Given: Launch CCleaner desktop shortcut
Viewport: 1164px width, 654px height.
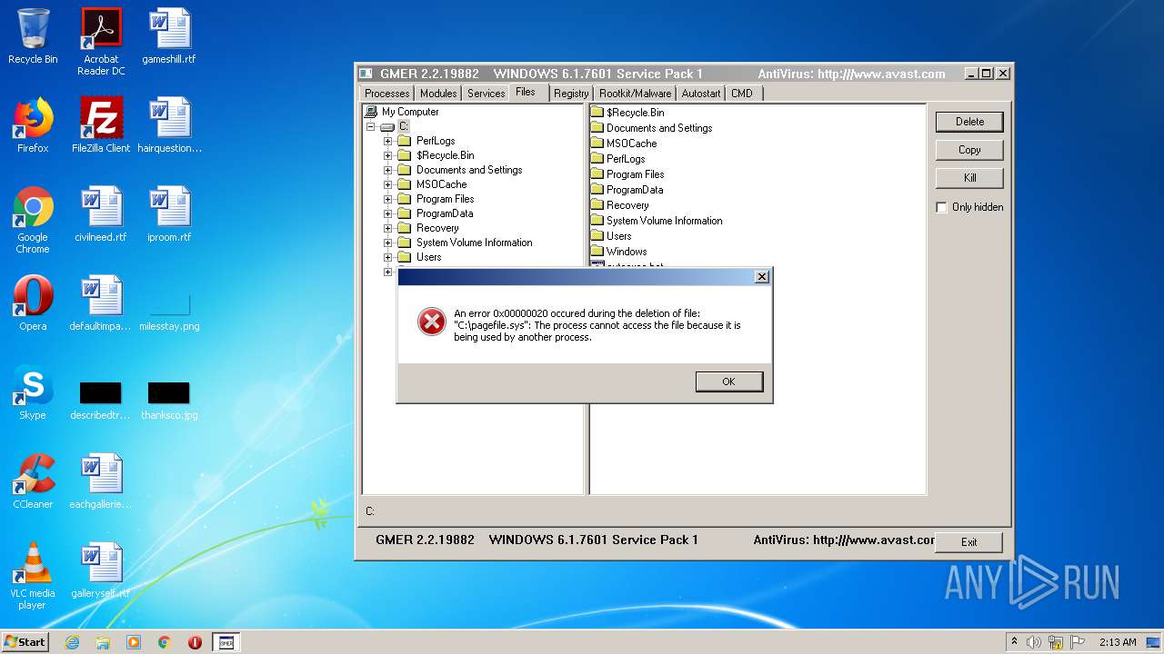Looking at the screenshot, I should coord(33,481).
